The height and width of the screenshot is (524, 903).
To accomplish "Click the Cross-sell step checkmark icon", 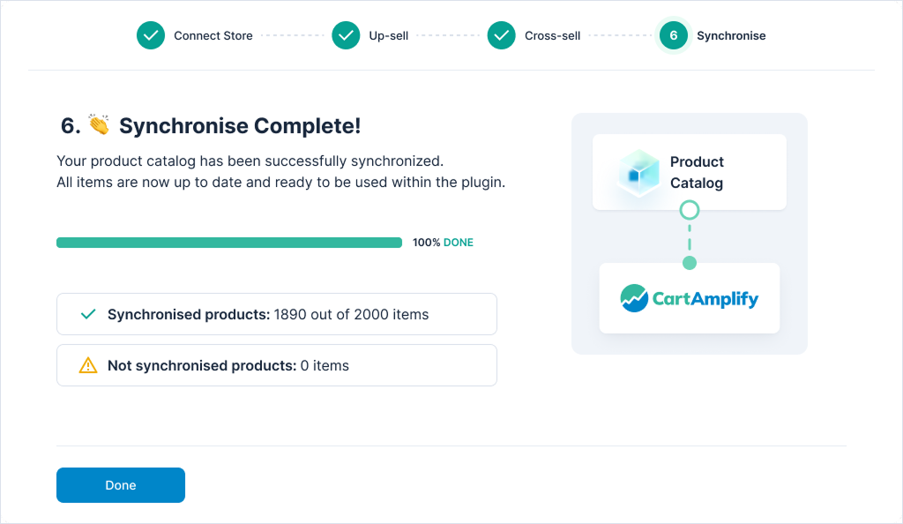I will tap(502, 36).
